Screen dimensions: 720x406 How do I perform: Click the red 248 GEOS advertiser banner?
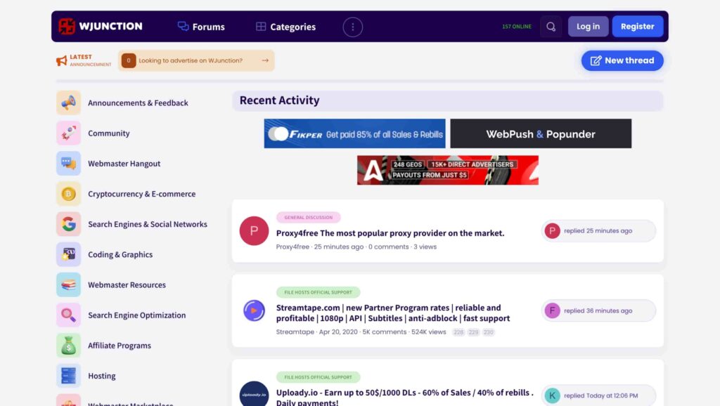click(448, 170)
